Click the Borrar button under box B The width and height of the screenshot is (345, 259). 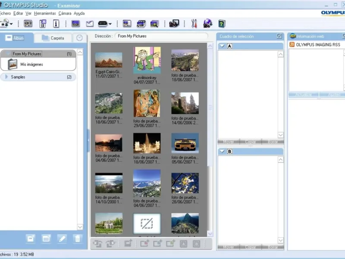pos(273,247)
